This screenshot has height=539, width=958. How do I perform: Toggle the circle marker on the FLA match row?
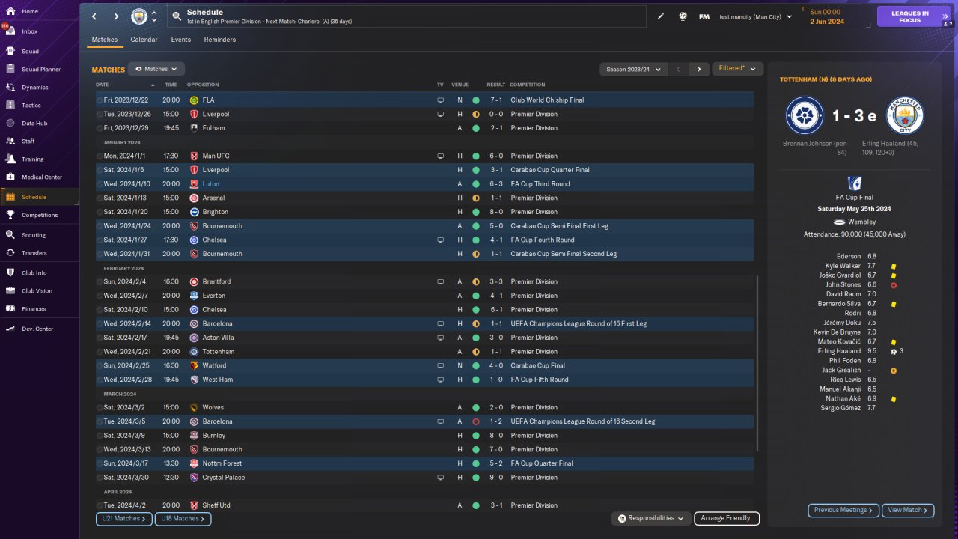tap(100, 100)
